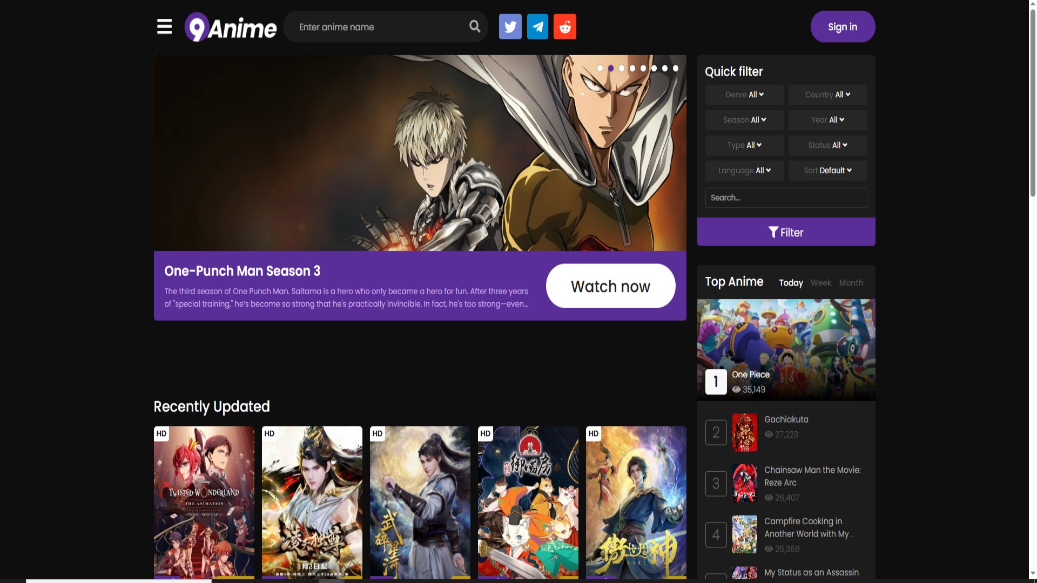Click Watch now for One-Punch Man Season 3
1037x583 pixels.
point(610,286)
